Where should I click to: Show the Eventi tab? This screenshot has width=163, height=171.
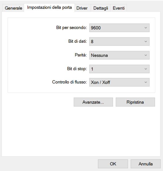click(119, 8)
